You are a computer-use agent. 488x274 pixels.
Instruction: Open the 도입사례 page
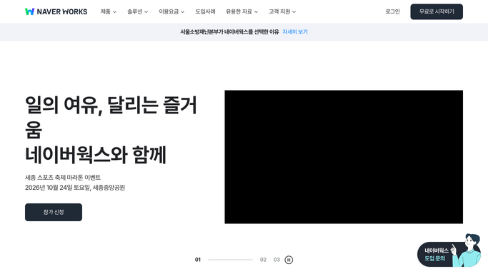[x=205, y=12]
